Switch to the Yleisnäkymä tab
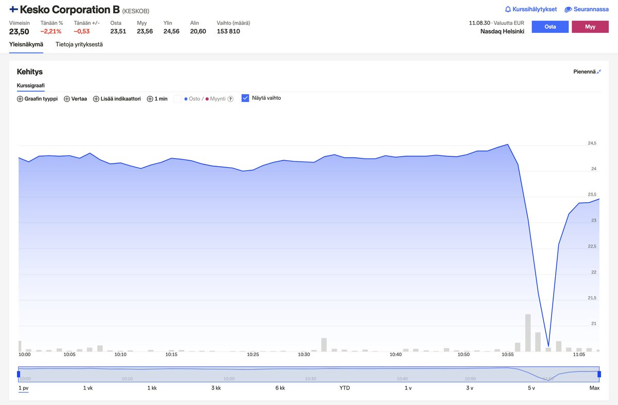This screenshot has height=405, width=618. pyautogui.click(x=26, y=45)
